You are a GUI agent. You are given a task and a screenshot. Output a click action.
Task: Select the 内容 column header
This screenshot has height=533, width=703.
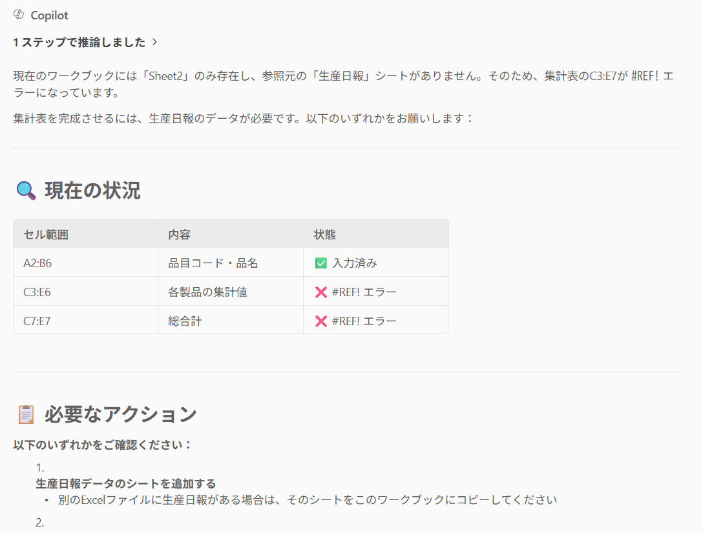179,234
